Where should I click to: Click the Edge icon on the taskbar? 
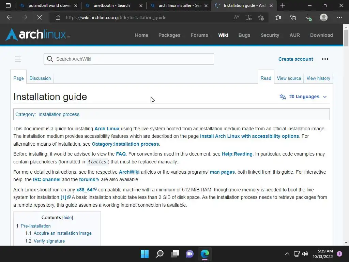tap(205, 254)
